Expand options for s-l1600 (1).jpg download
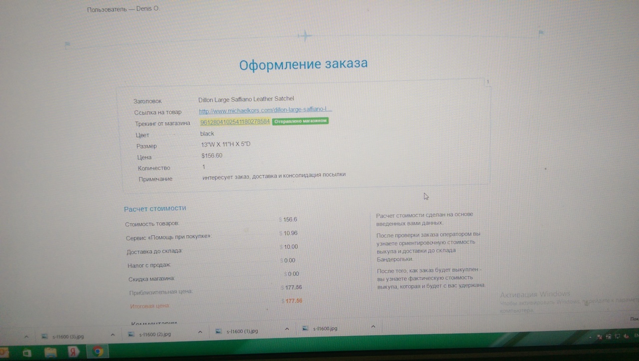 (287, 329)
